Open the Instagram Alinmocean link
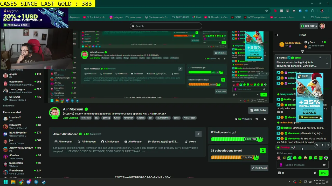This screenshot has width=332, height=186. [63, 142]
